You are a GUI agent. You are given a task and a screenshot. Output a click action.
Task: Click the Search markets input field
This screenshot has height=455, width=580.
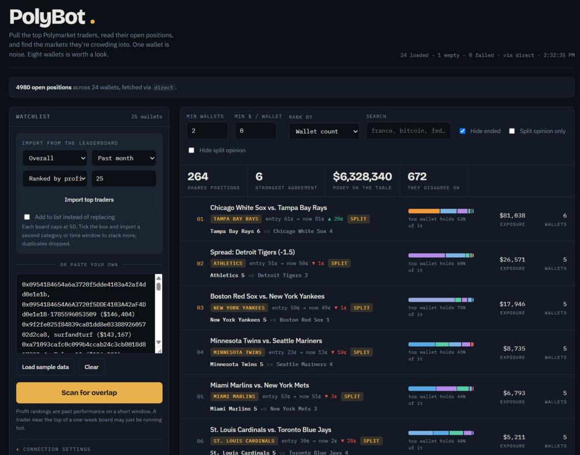(409, 131)
